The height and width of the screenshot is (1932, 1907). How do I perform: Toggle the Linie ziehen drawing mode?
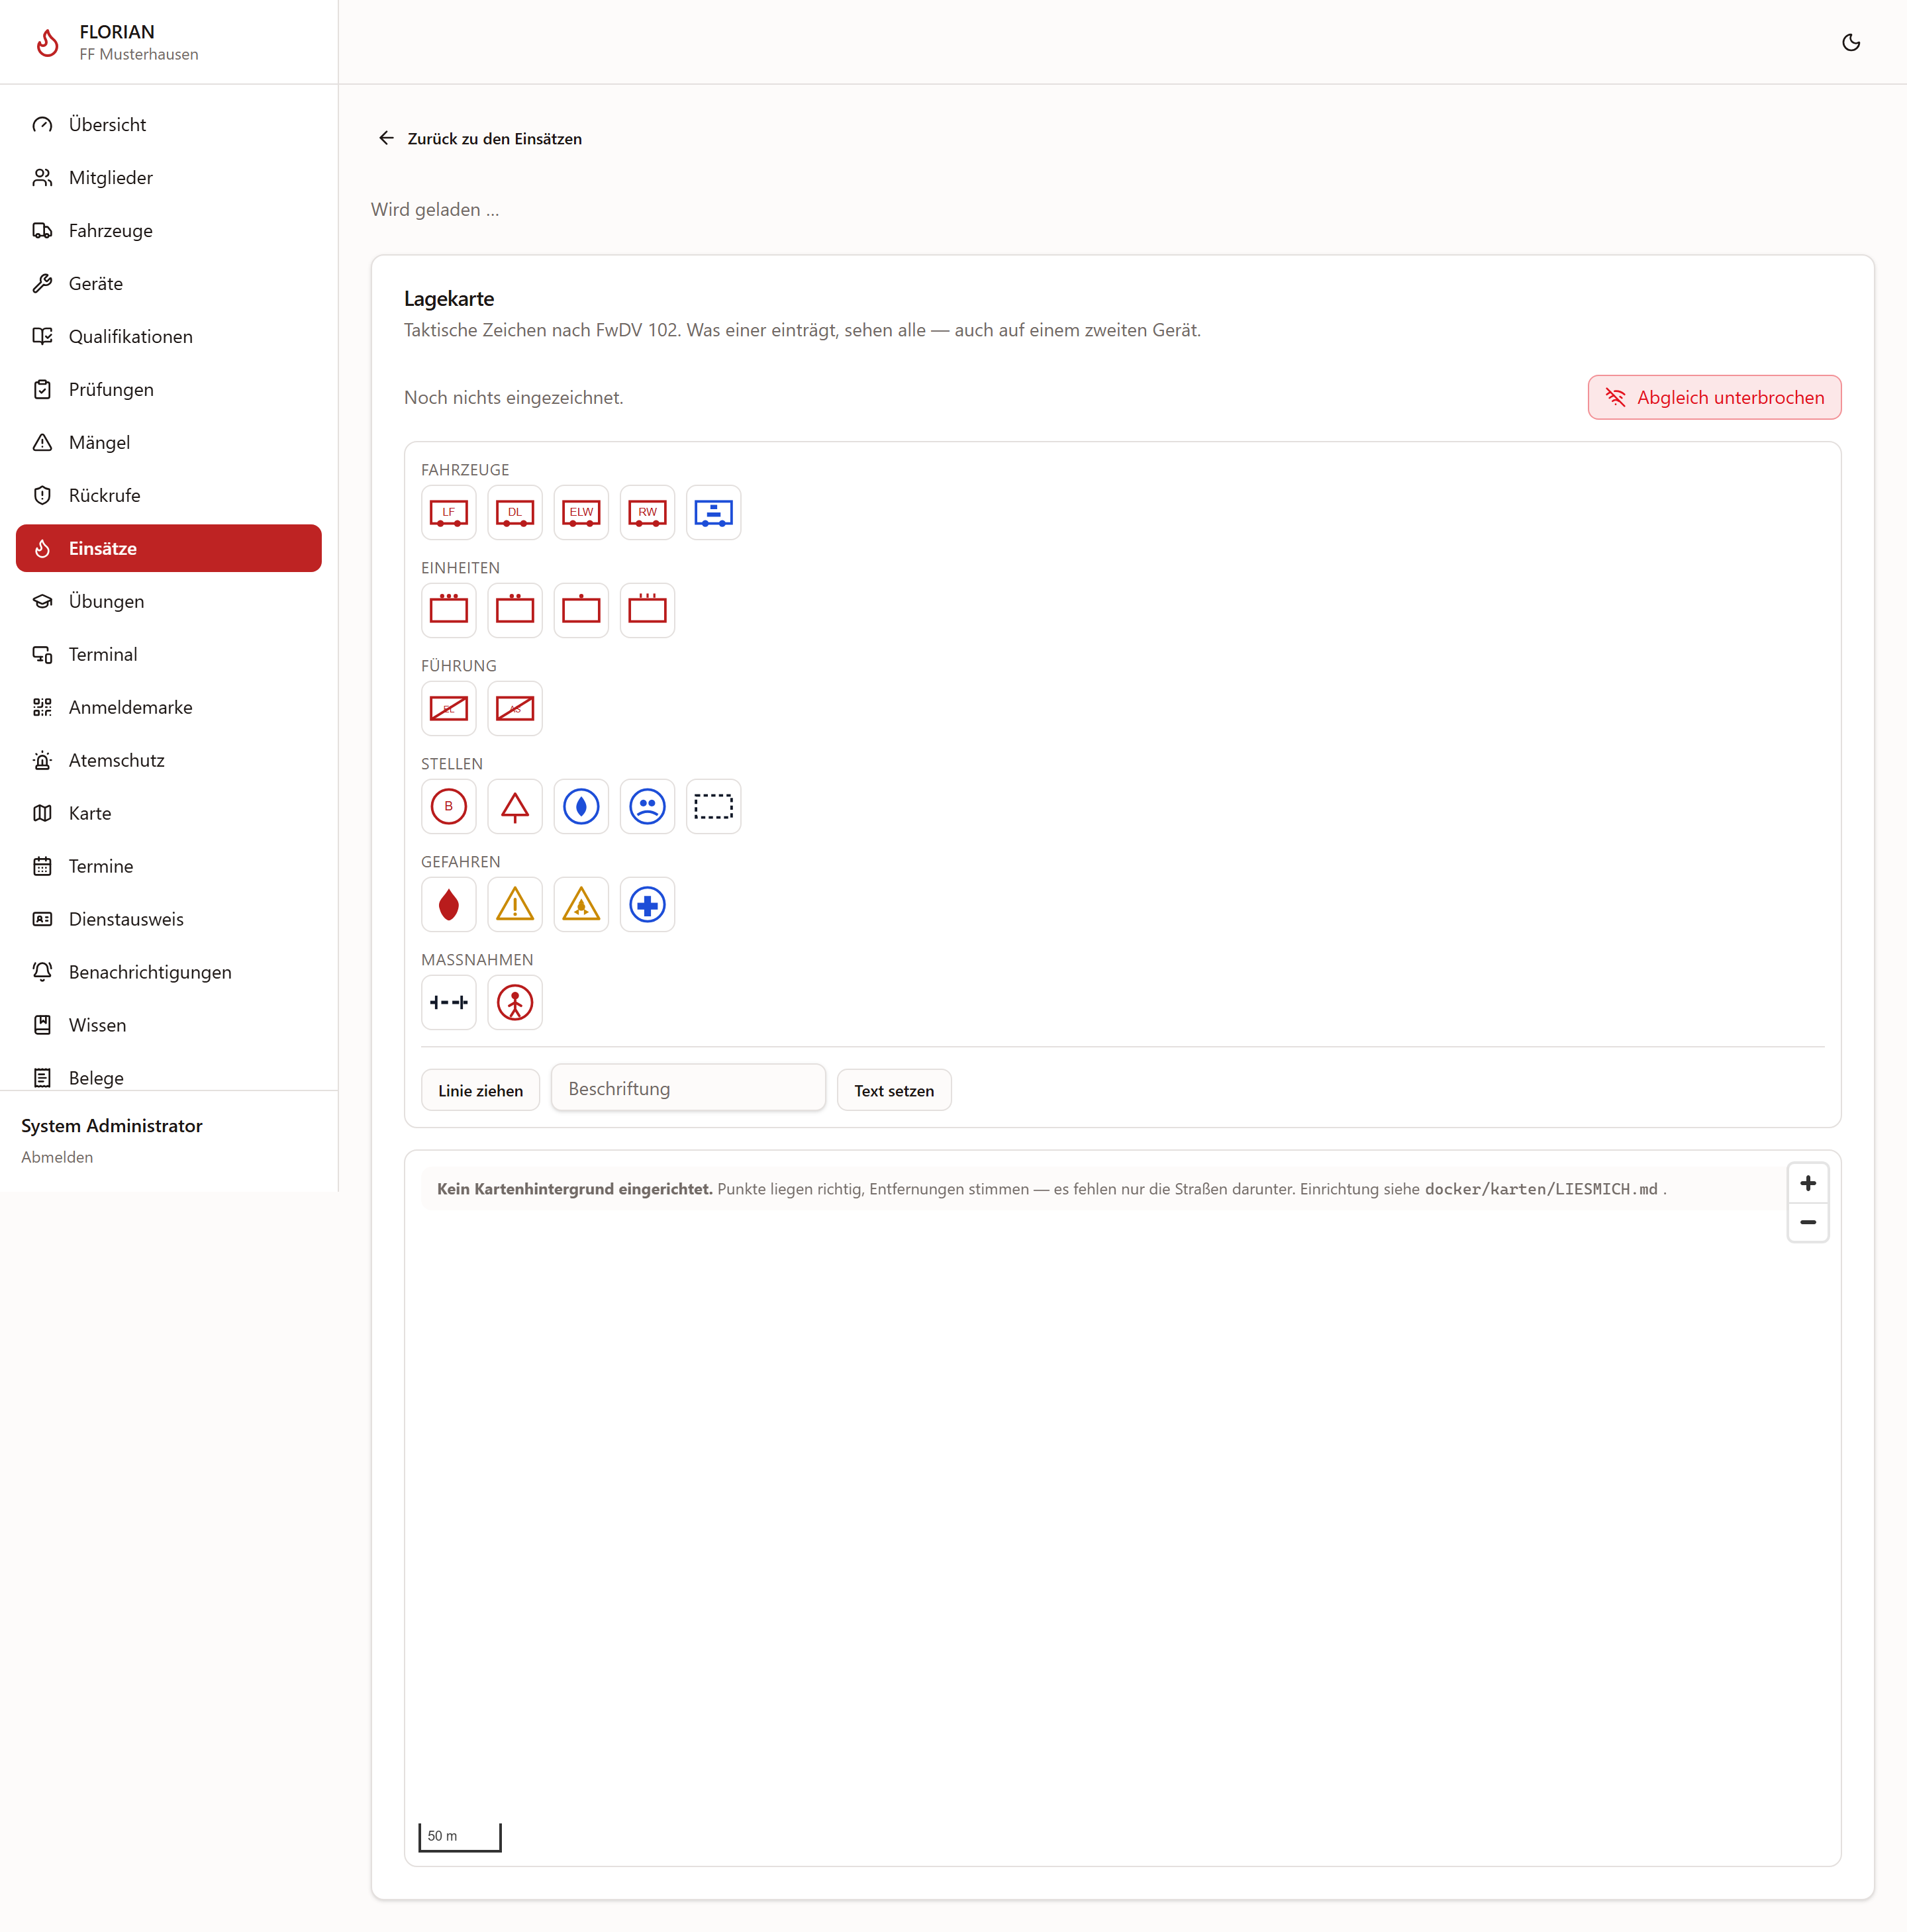480,1090
